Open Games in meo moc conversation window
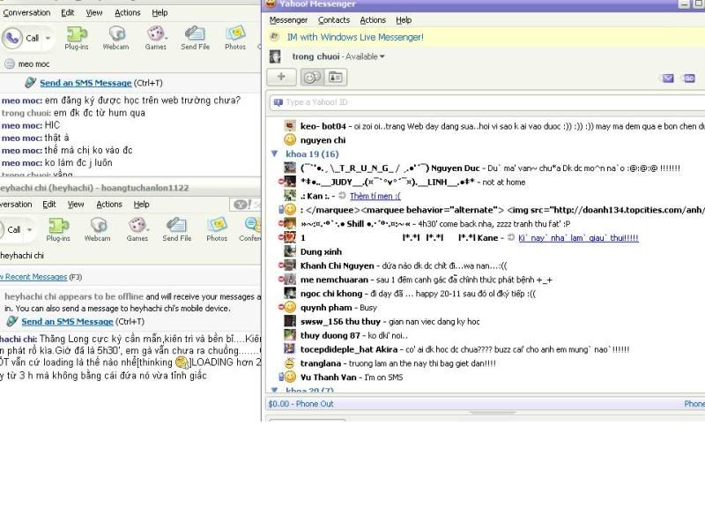Screen dimensions: 705x508 [x=156, y=38]
